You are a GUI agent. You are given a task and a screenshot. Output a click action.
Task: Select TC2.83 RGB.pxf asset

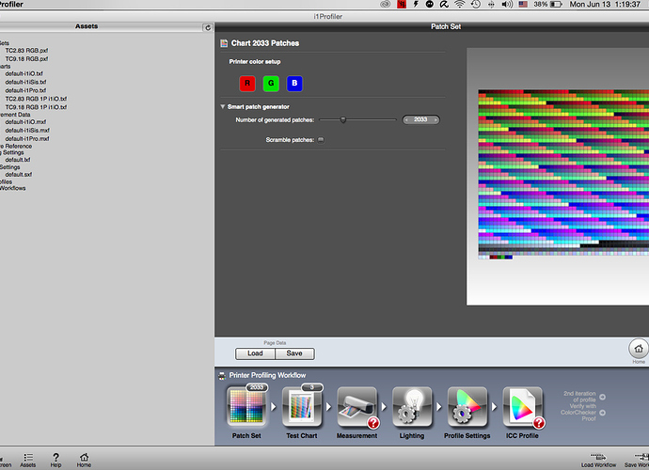[26, 51]
